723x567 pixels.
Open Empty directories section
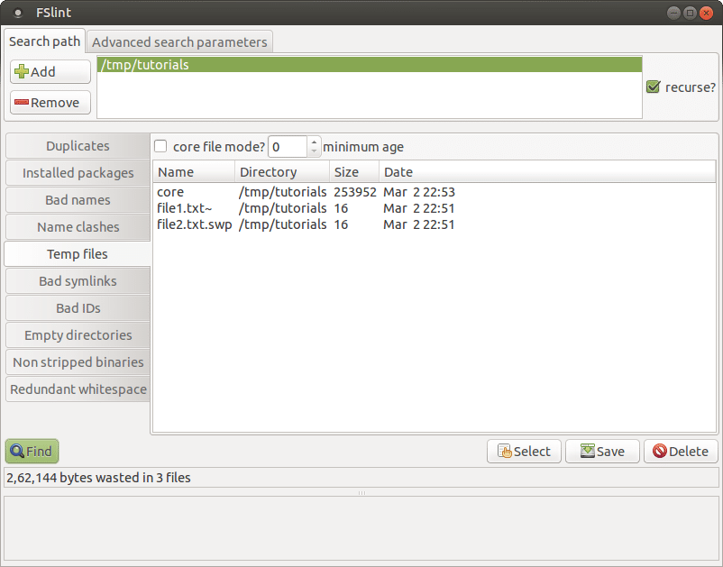[78, 335]
